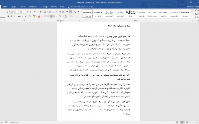Click the Select cursor icon in Editing
The height and width of the screenshot is (124, 199).
pyautogui.click(x=196, y=17)
